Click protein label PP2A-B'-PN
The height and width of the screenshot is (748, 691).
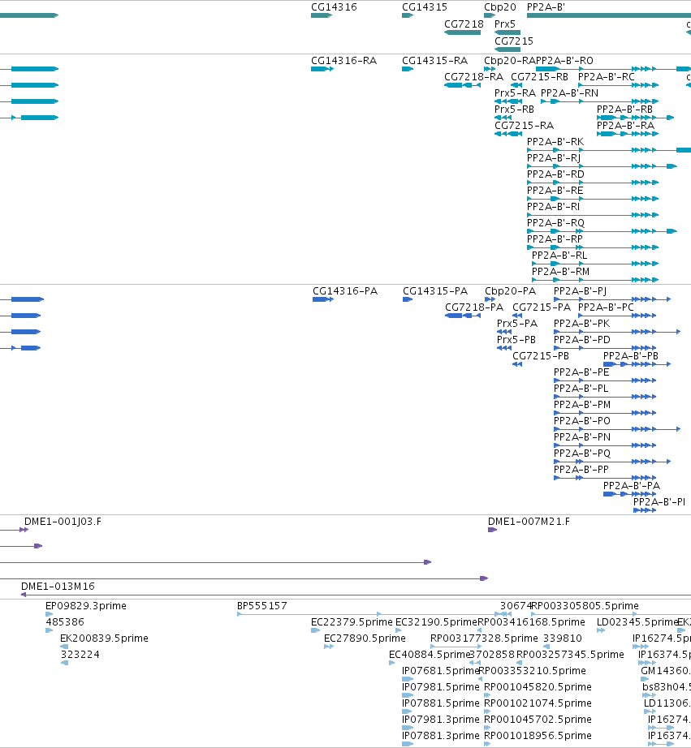582,437
